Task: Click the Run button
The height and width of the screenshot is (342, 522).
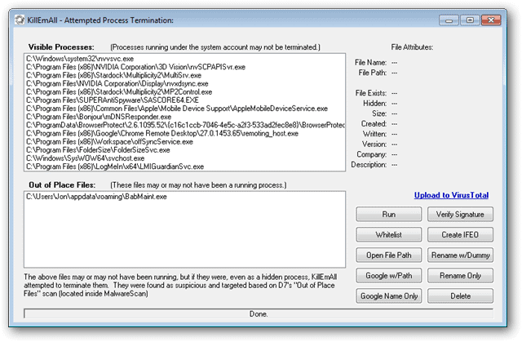Action: (x=388, y=215)
